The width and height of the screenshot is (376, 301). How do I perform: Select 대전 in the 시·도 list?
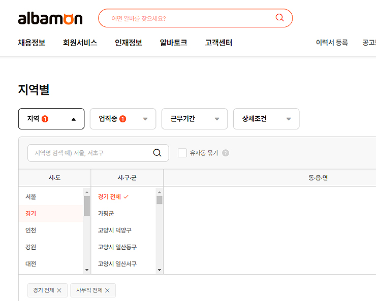51,264
